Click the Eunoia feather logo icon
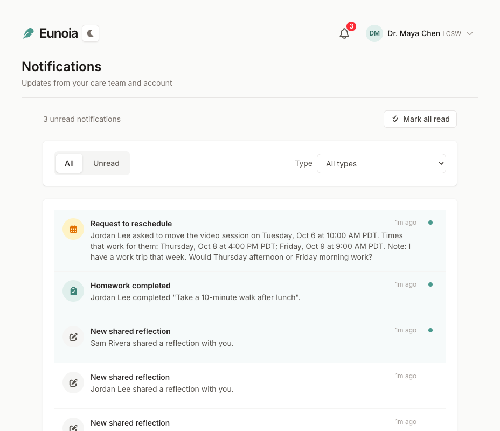This screenshot has height=431, width=500. pyautogui.click(x=29, y=33)
